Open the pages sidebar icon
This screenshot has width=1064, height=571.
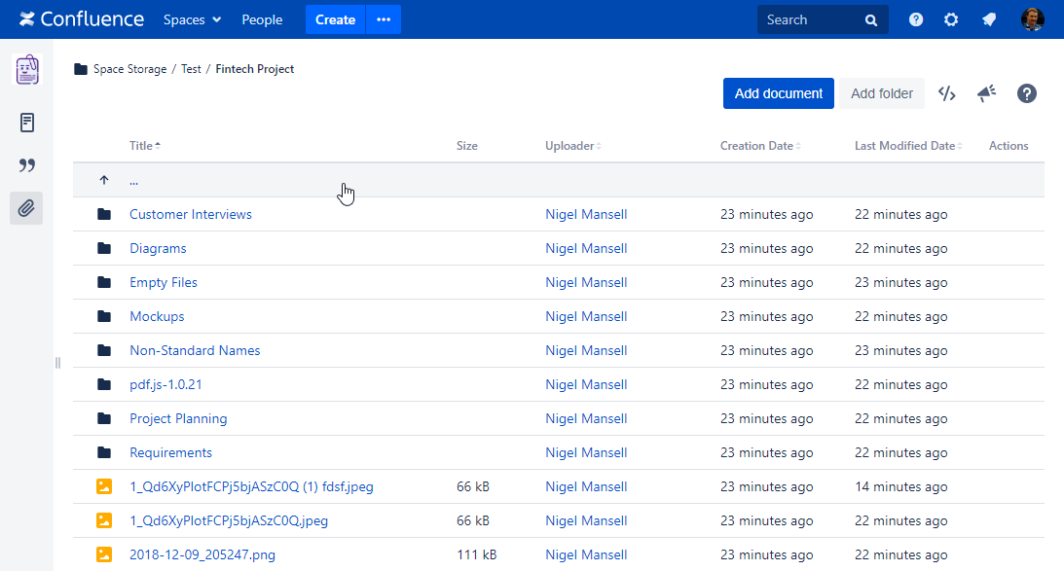[x=26, y=123]
